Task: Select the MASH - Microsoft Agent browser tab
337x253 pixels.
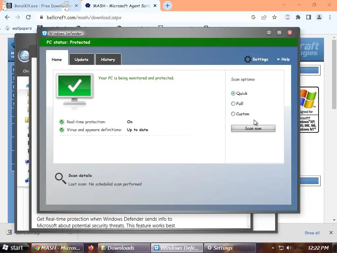Action: (x=120, y=6)
